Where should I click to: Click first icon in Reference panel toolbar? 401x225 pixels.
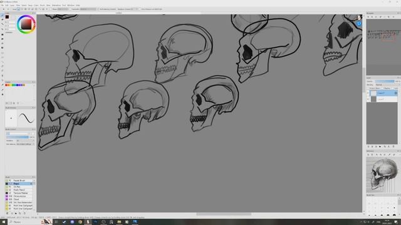pyautogui.click(x=368, y=154)
